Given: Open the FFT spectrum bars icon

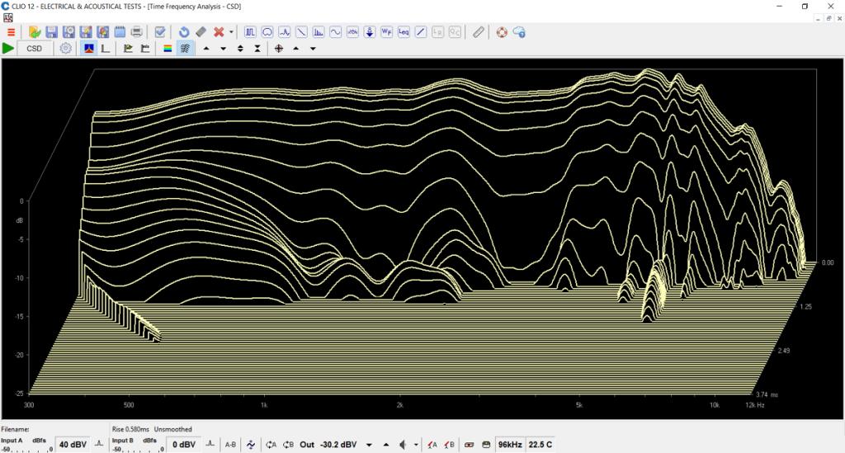Looking at the screenshot, I should [319, 32].
